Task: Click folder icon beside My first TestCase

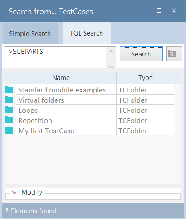Action: pos(9,130)
